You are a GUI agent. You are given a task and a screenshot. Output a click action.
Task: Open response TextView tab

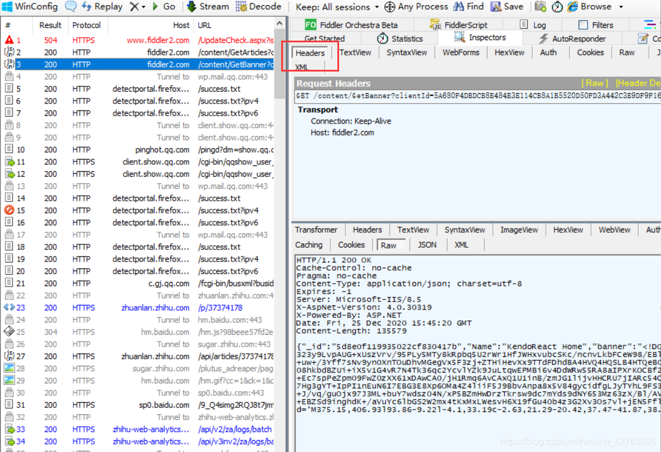(x=413, y=230)
